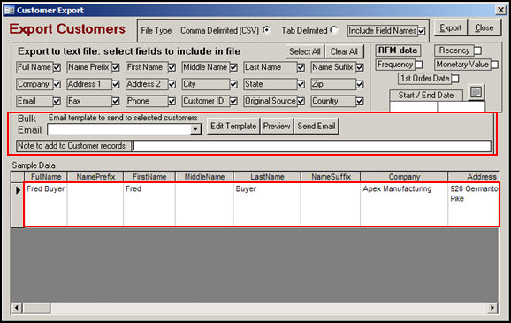The image size is (511, 323).
Task: Toggle the Name Suffix checkbox
Action: (360, 67)
